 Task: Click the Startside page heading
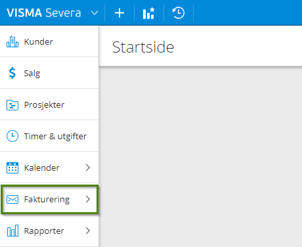pos(143,47)
